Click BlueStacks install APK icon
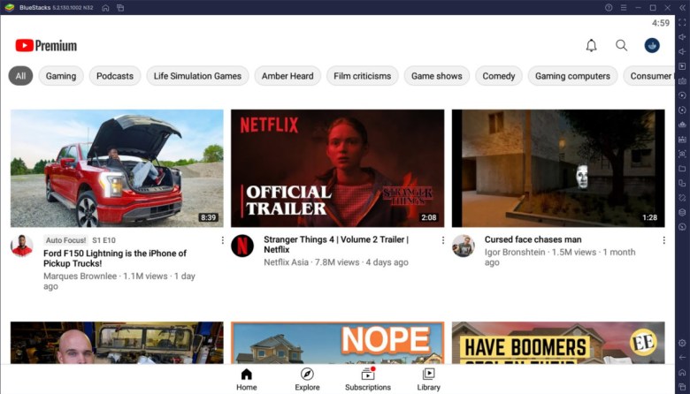 coord(682,140)
